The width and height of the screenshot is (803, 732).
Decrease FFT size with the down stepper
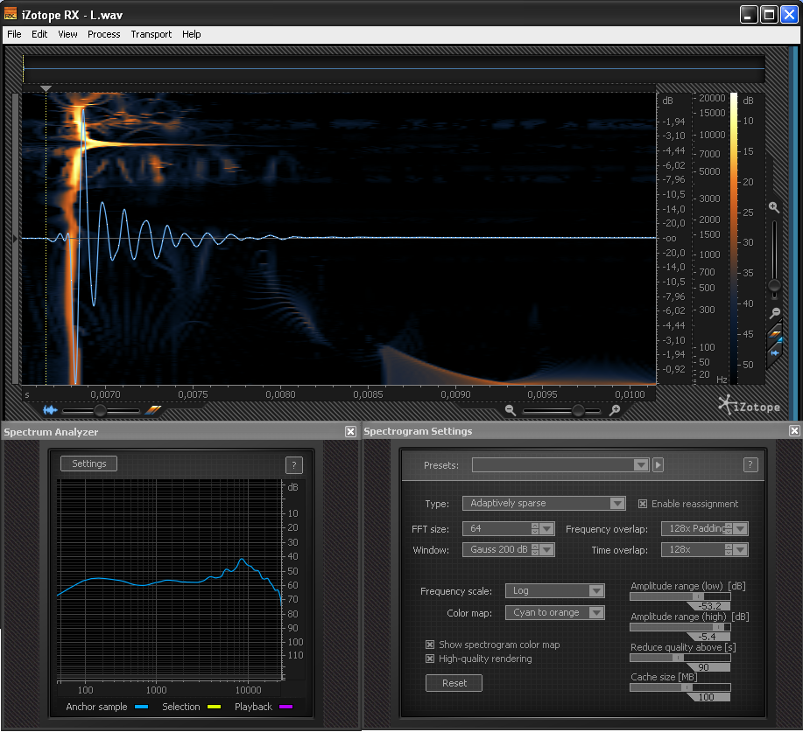click(x=535, y=532)
